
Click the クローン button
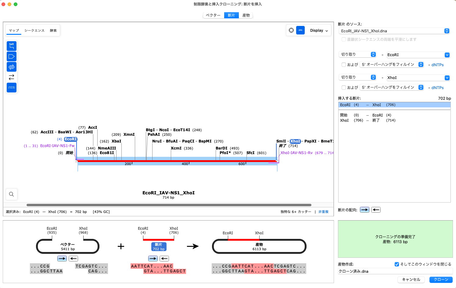[x=441, y=280]
